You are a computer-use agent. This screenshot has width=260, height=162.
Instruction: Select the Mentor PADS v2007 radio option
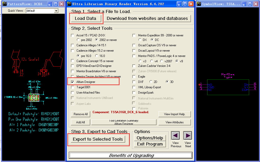point(162,61)
